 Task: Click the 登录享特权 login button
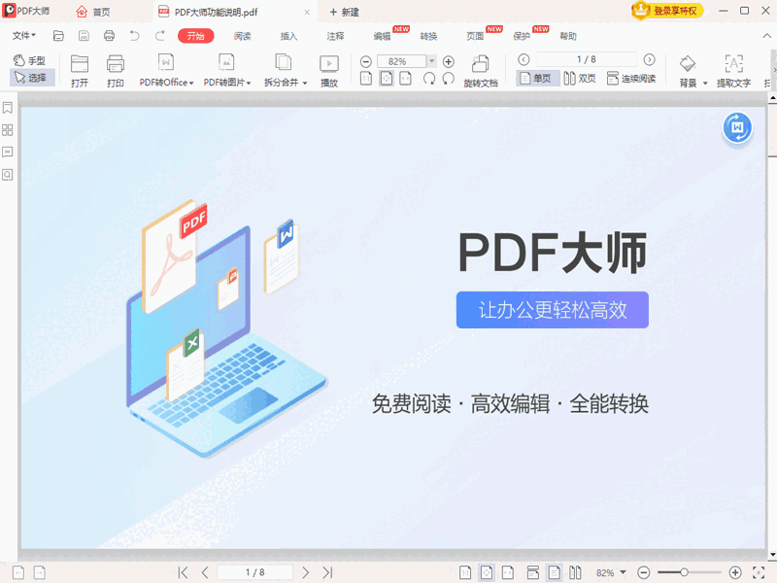coord(667,11)
